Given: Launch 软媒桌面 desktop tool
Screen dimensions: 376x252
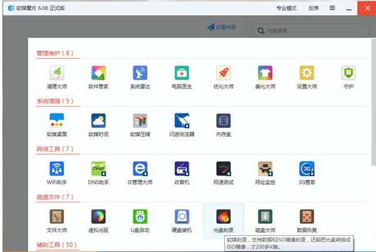Looking at the screenshot, I should 57,120.
